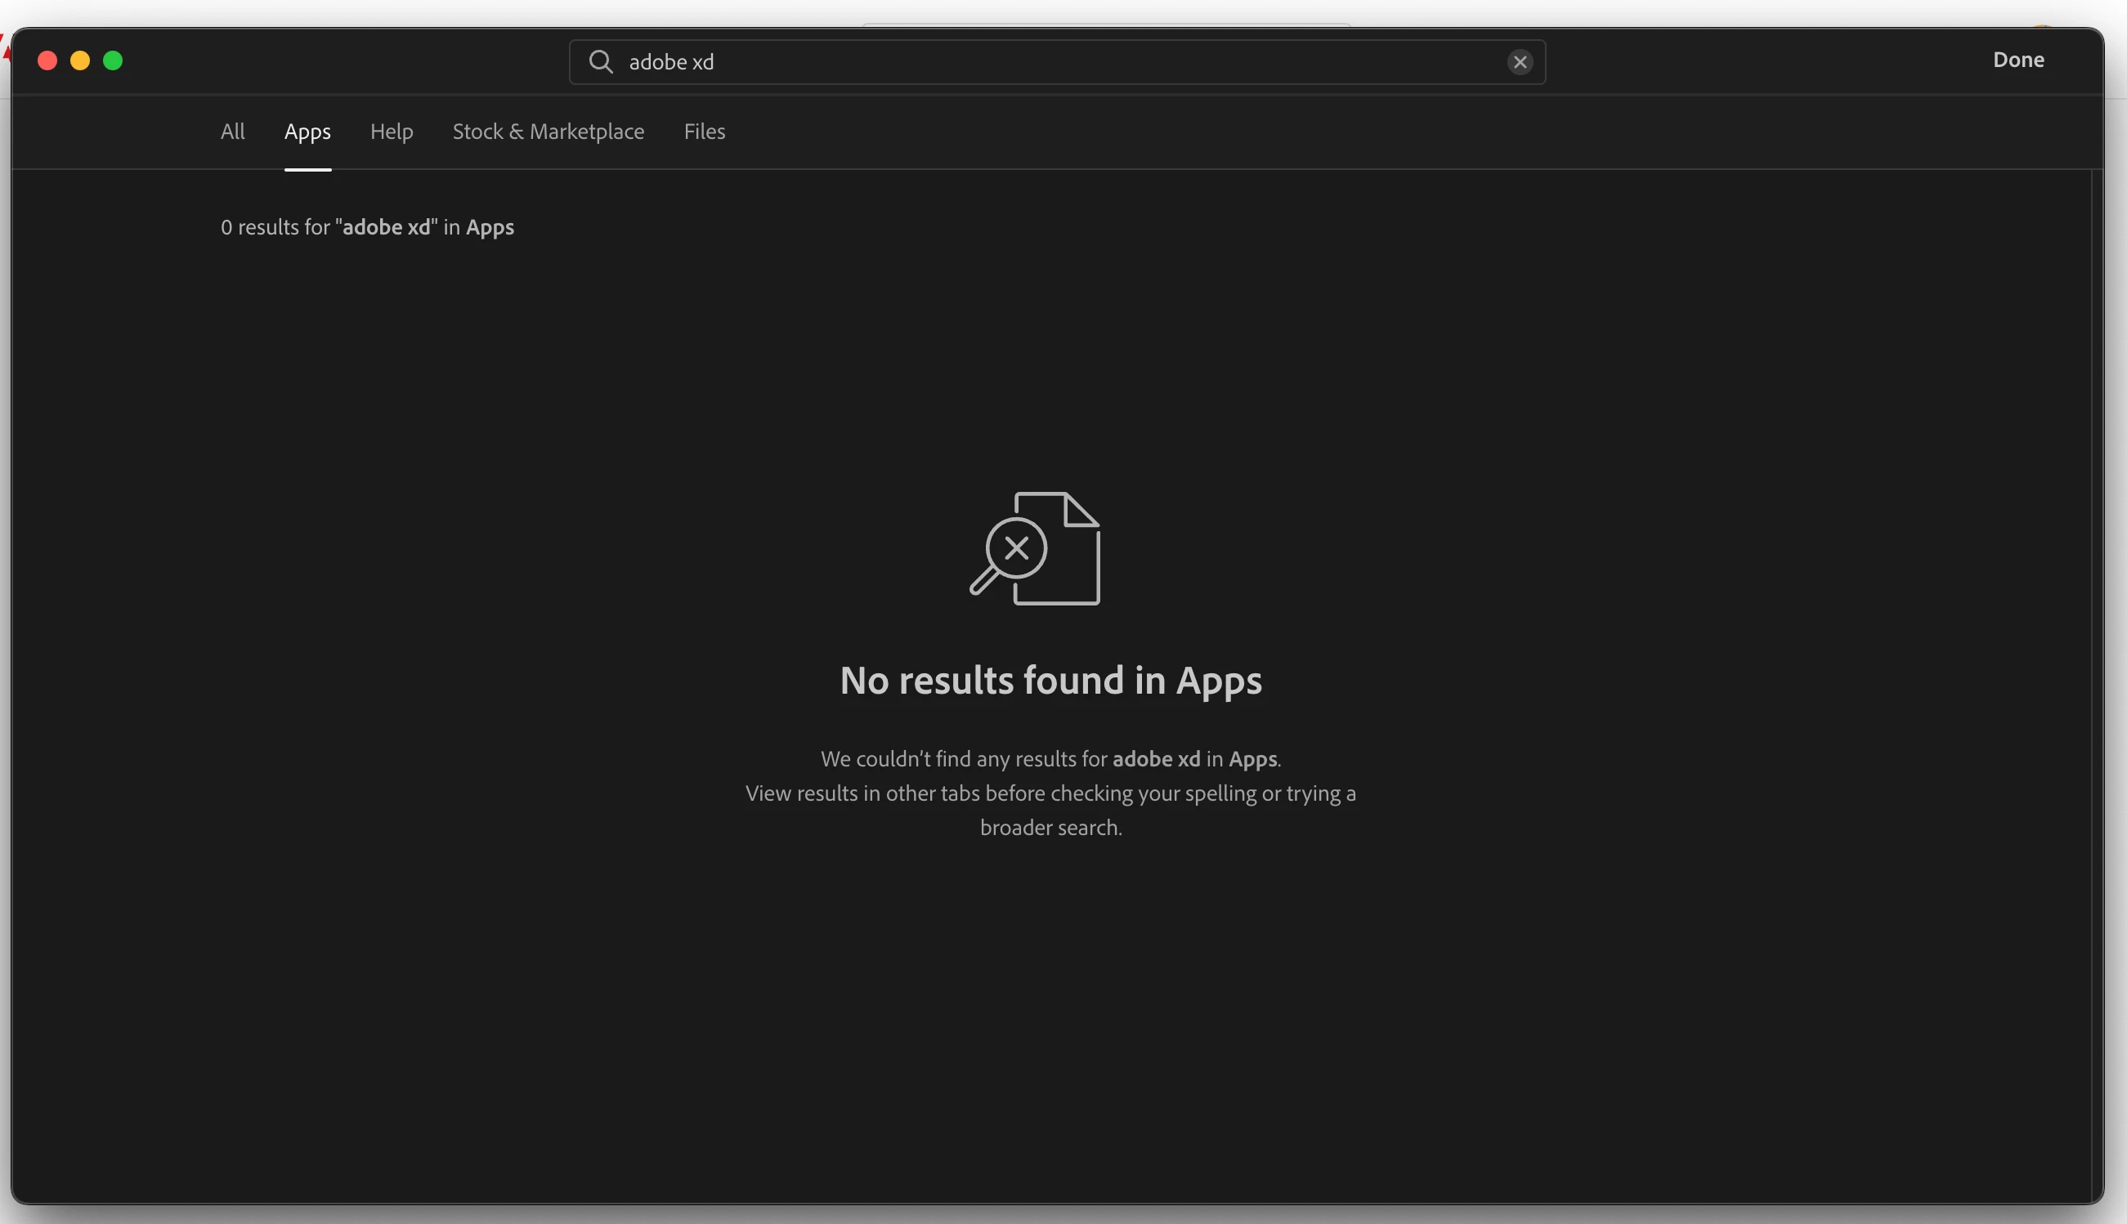Switch to the Files tab
2127x1224 pixels.
[x=704, y=131]
